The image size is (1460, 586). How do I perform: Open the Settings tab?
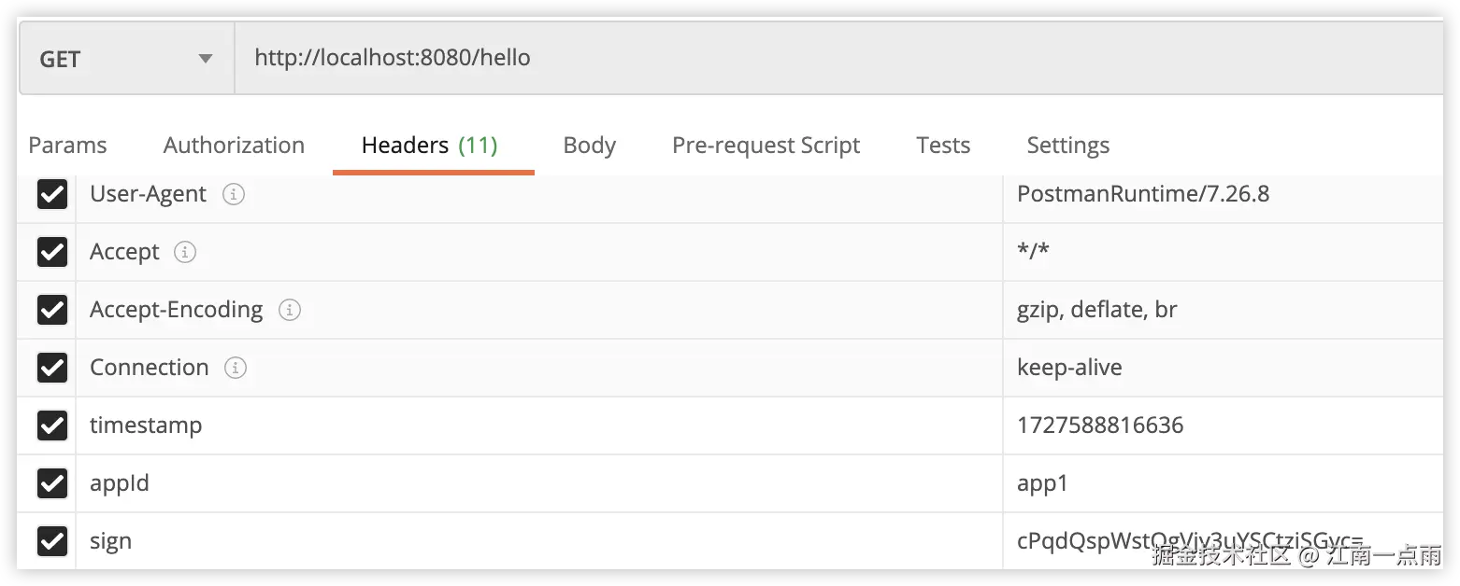pyautogui.click(x=1067, y=146)
